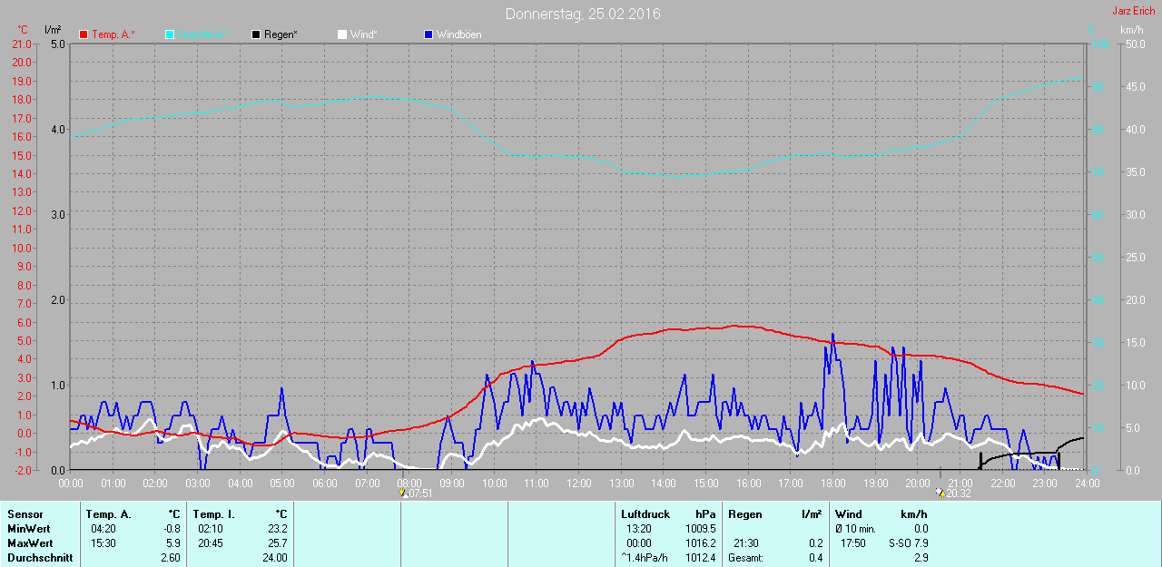
Task: Select the Regen legend label
Action: 281,34
